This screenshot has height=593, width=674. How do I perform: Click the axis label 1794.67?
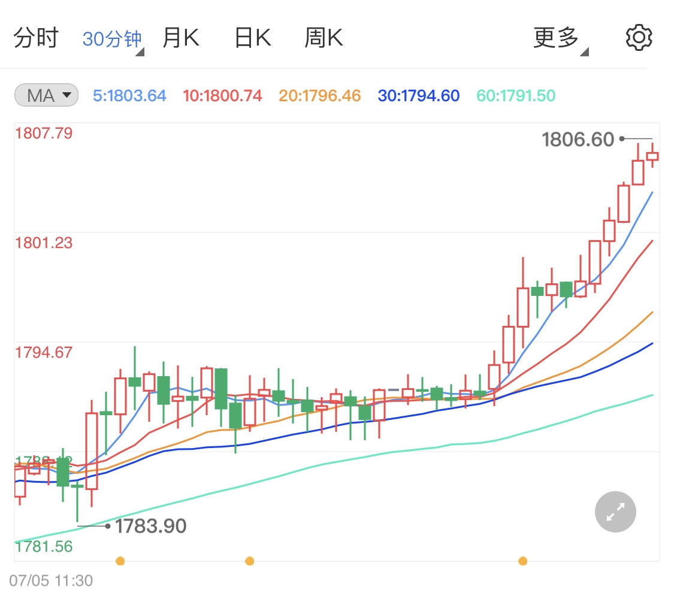pos(44,352)
